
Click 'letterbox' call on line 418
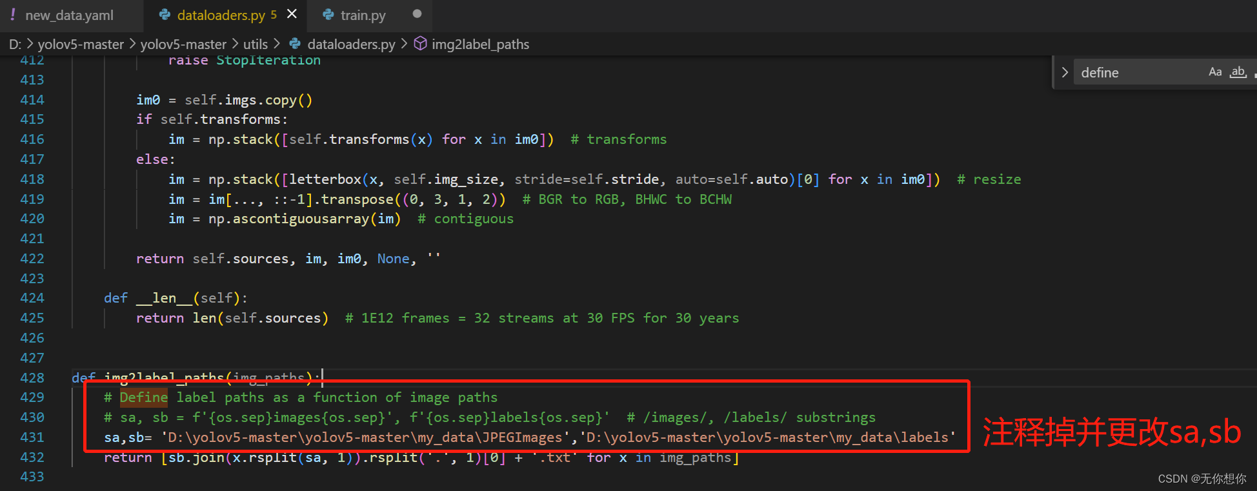click(x=325, y=179)
